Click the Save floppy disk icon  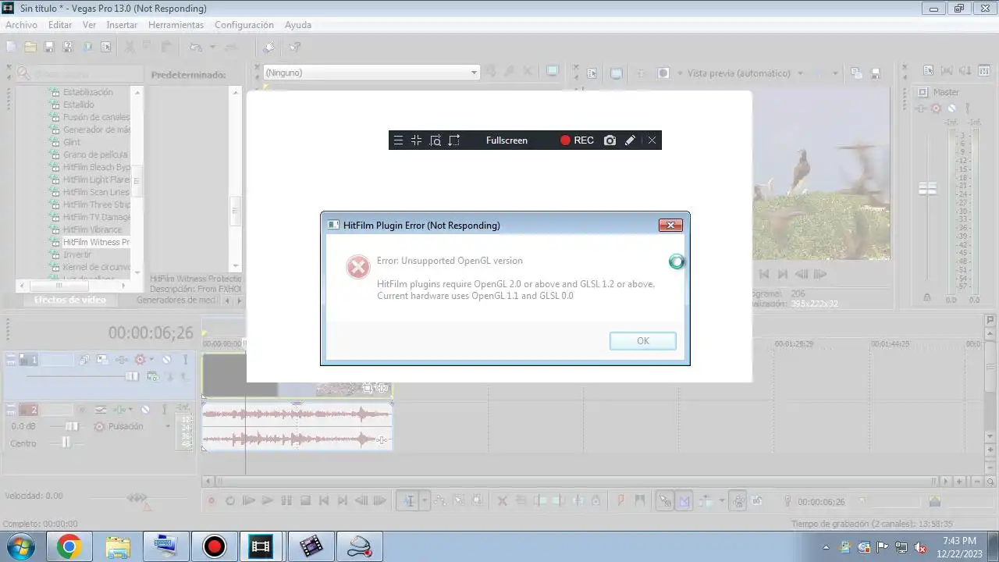(x=49, y=47)
